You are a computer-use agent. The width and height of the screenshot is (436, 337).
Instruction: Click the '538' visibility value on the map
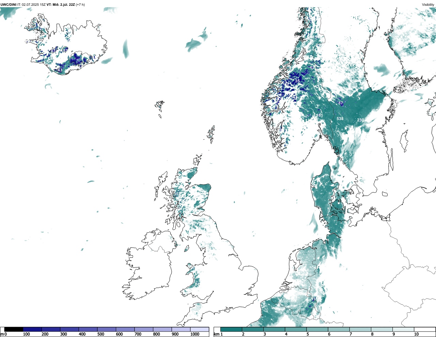pos(340,119)
